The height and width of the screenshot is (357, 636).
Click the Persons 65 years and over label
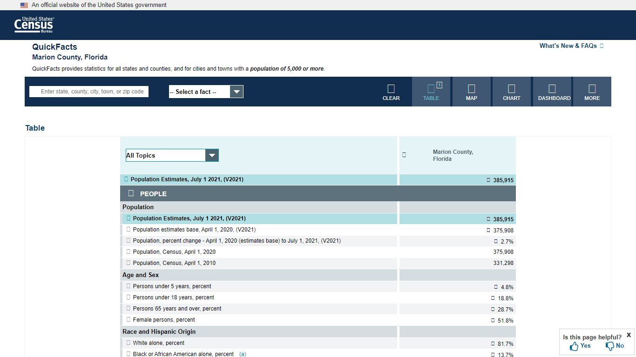point(177,309)
